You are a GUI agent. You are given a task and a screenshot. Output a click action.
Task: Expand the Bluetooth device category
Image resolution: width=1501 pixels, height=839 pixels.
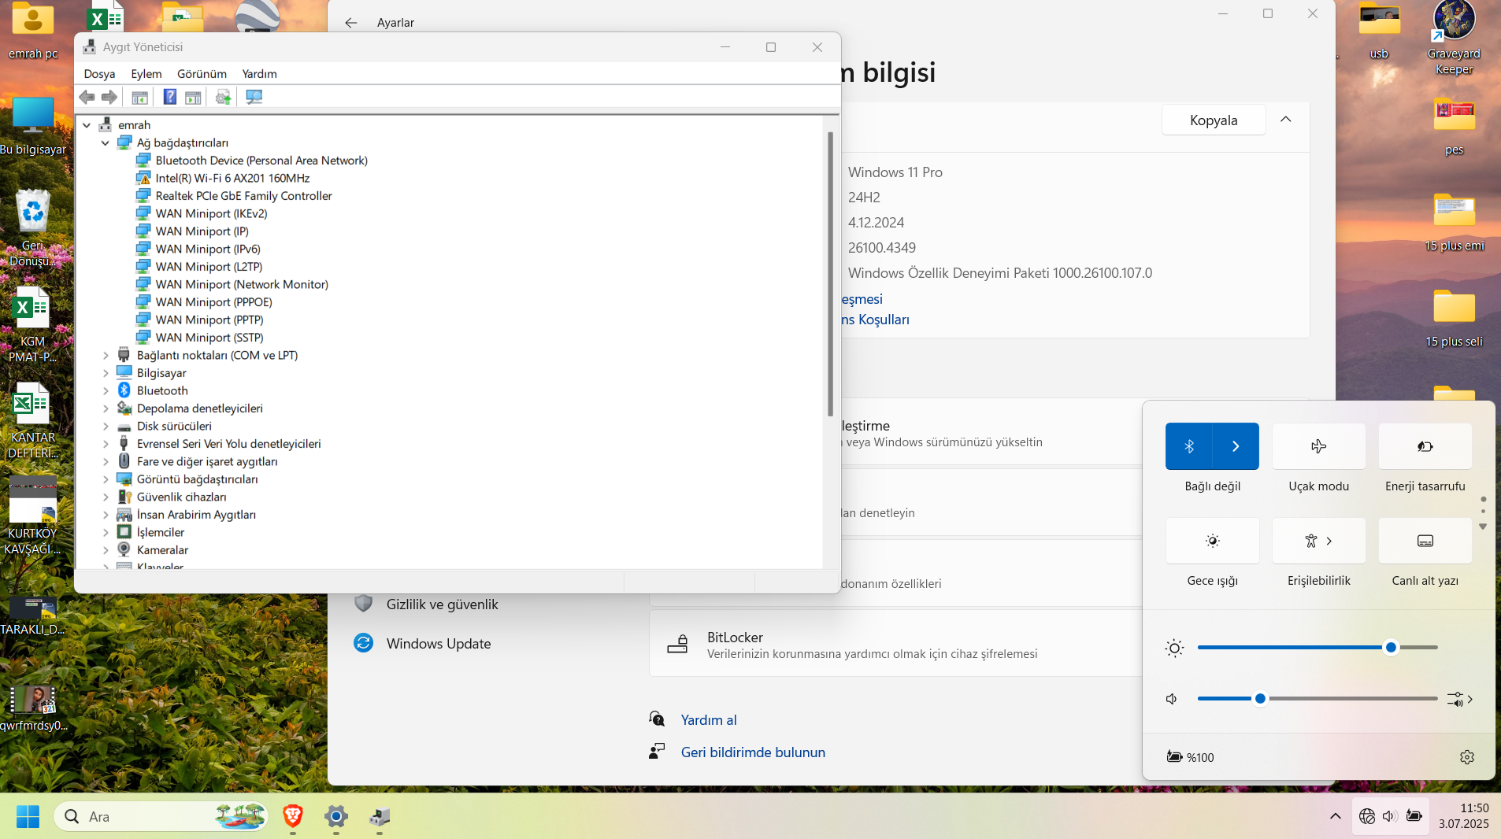106,391
